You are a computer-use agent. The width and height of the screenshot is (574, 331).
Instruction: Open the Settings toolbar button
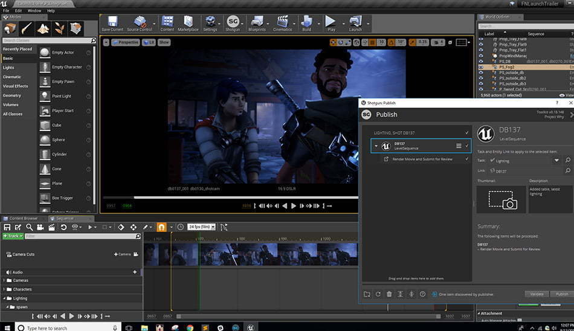click(210, 24)
